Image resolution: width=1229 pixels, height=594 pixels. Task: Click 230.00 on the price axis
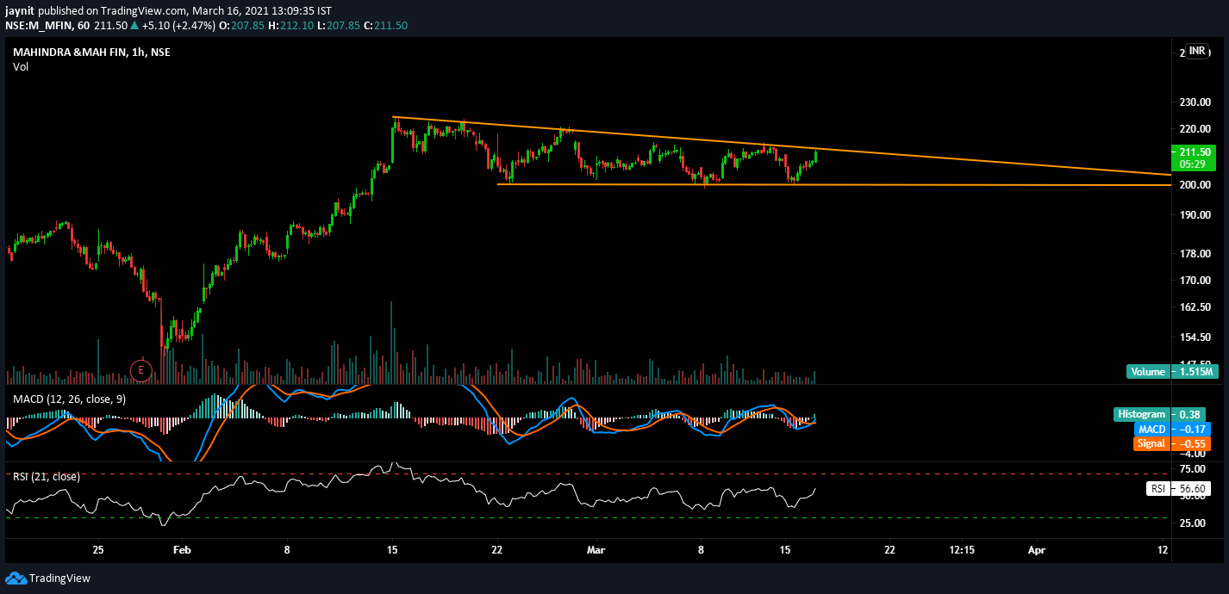click(x=1195, y=102)
